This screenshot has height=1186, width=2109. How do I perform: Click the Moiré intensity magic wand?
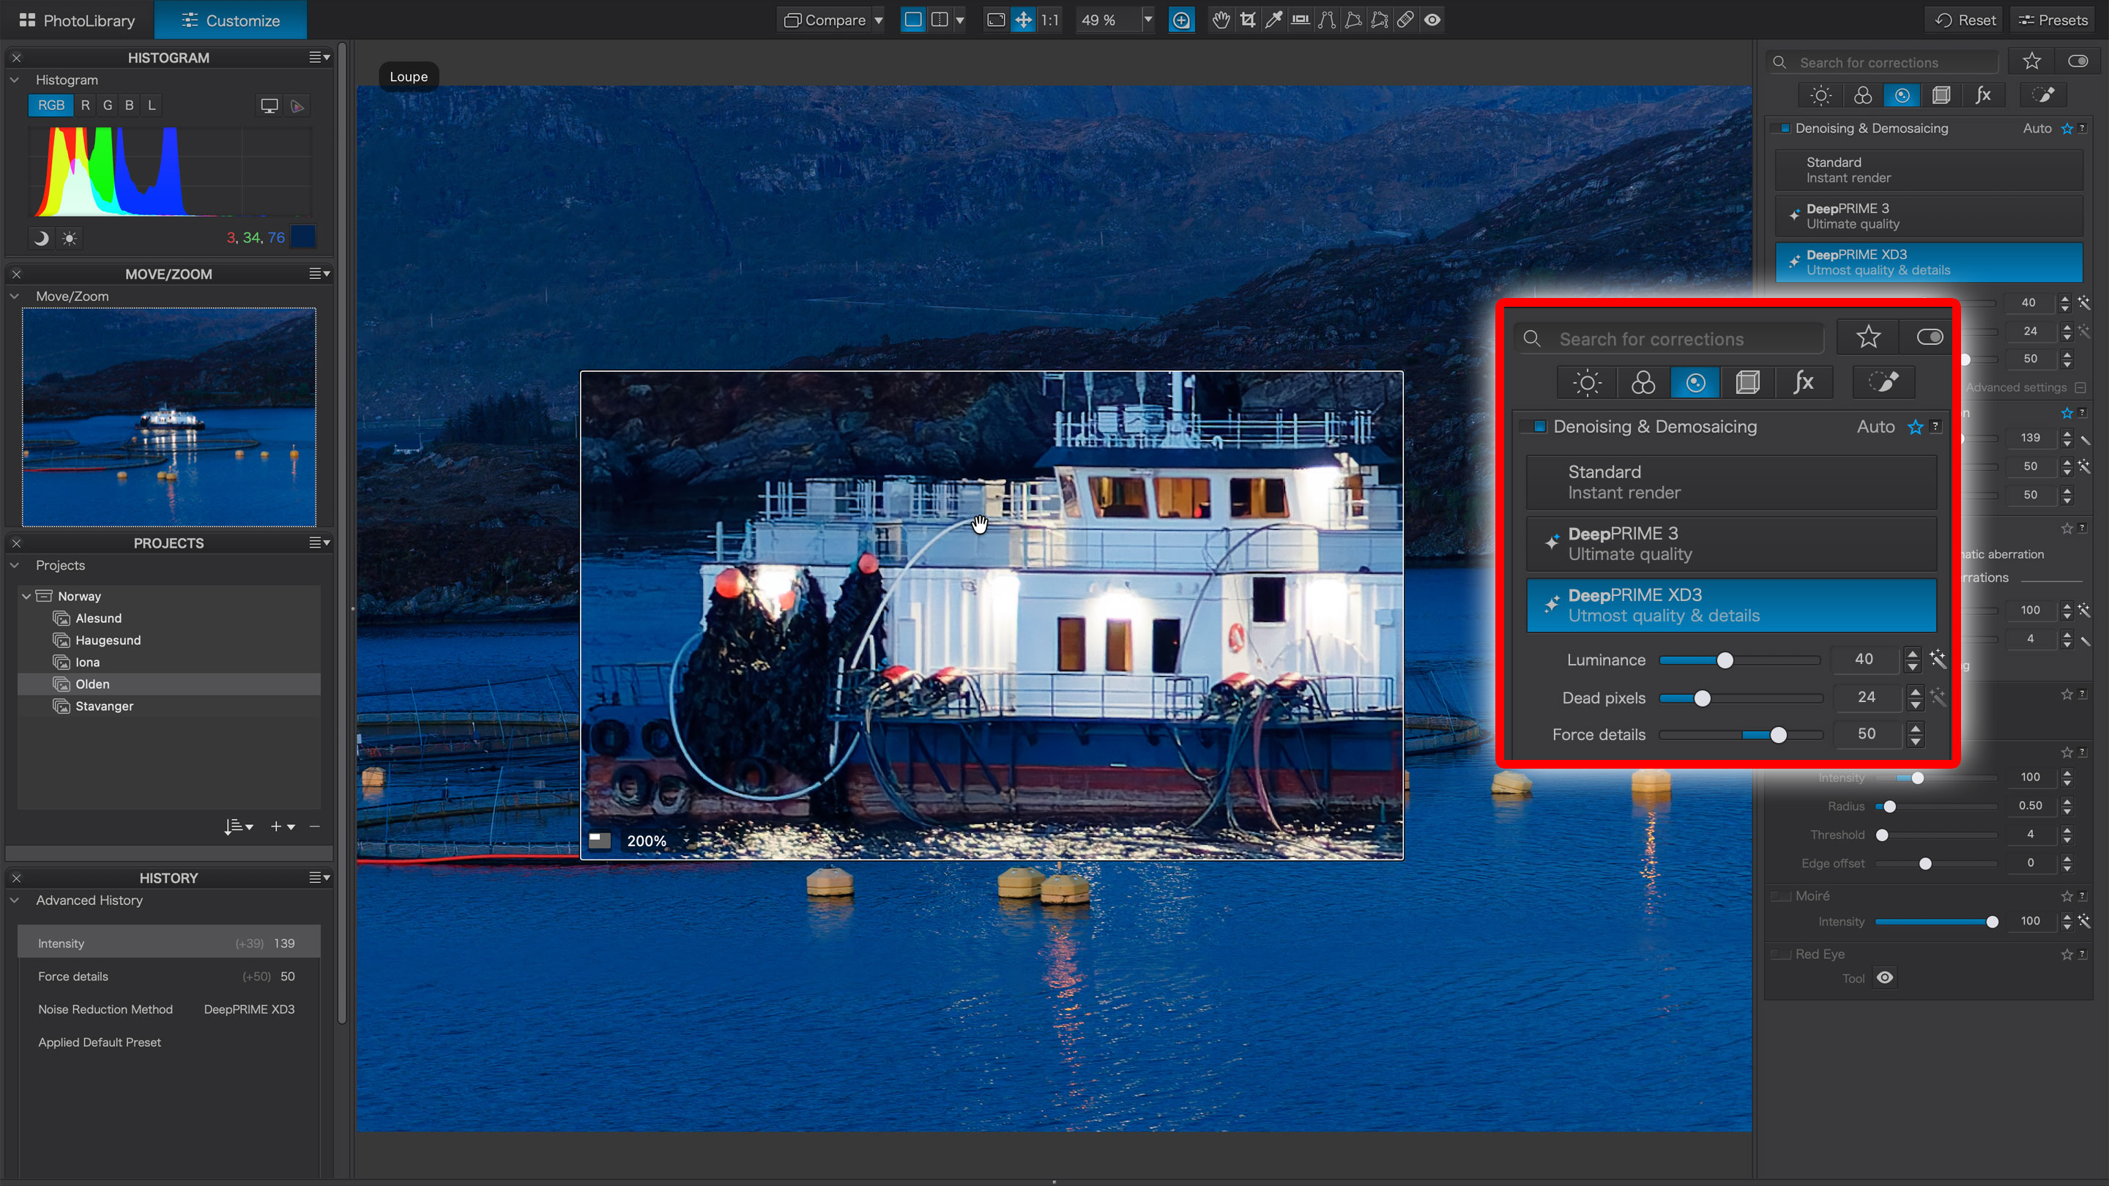[x=2083, y=921]
